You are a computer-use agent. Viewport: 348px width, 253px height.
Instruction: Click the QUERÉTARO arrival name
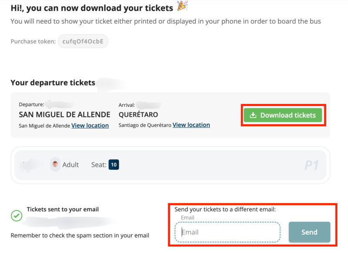click(x=138, y=115)
